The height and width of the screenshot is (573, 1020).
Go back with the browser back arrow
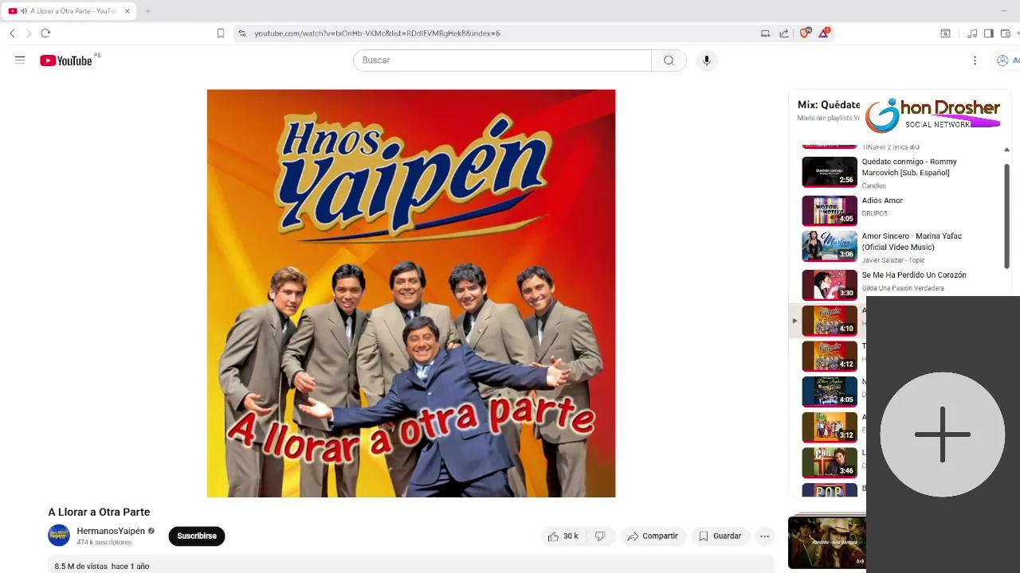tap(12, 33)
